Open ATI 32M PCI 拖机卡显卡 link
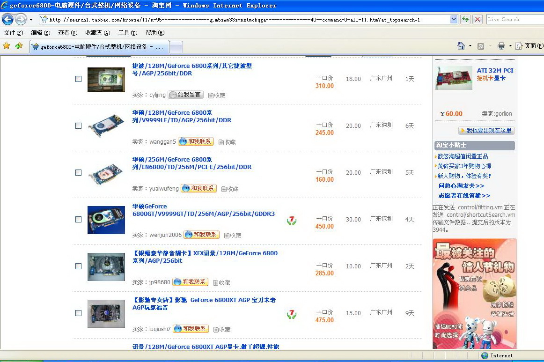 (x=495, y=74)
